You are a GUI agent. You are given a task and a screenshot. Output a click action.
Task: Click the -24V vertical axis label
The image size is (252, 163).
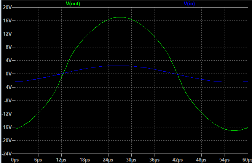(7, 154)
